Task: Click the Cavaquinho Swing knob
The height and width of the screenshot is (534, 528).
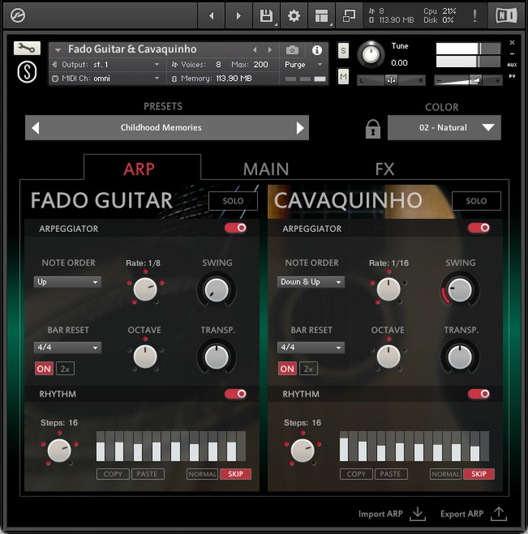Action: tap(460, 290)
